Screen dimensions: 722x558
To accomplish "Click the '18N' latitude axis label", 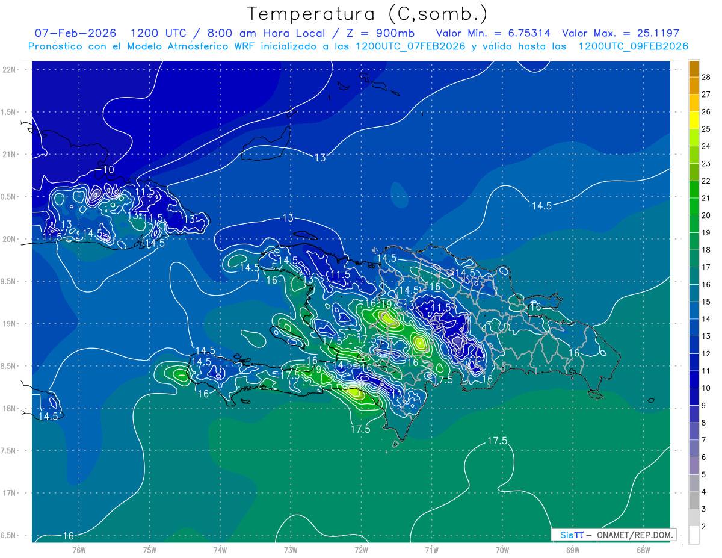I will point(10,408).
